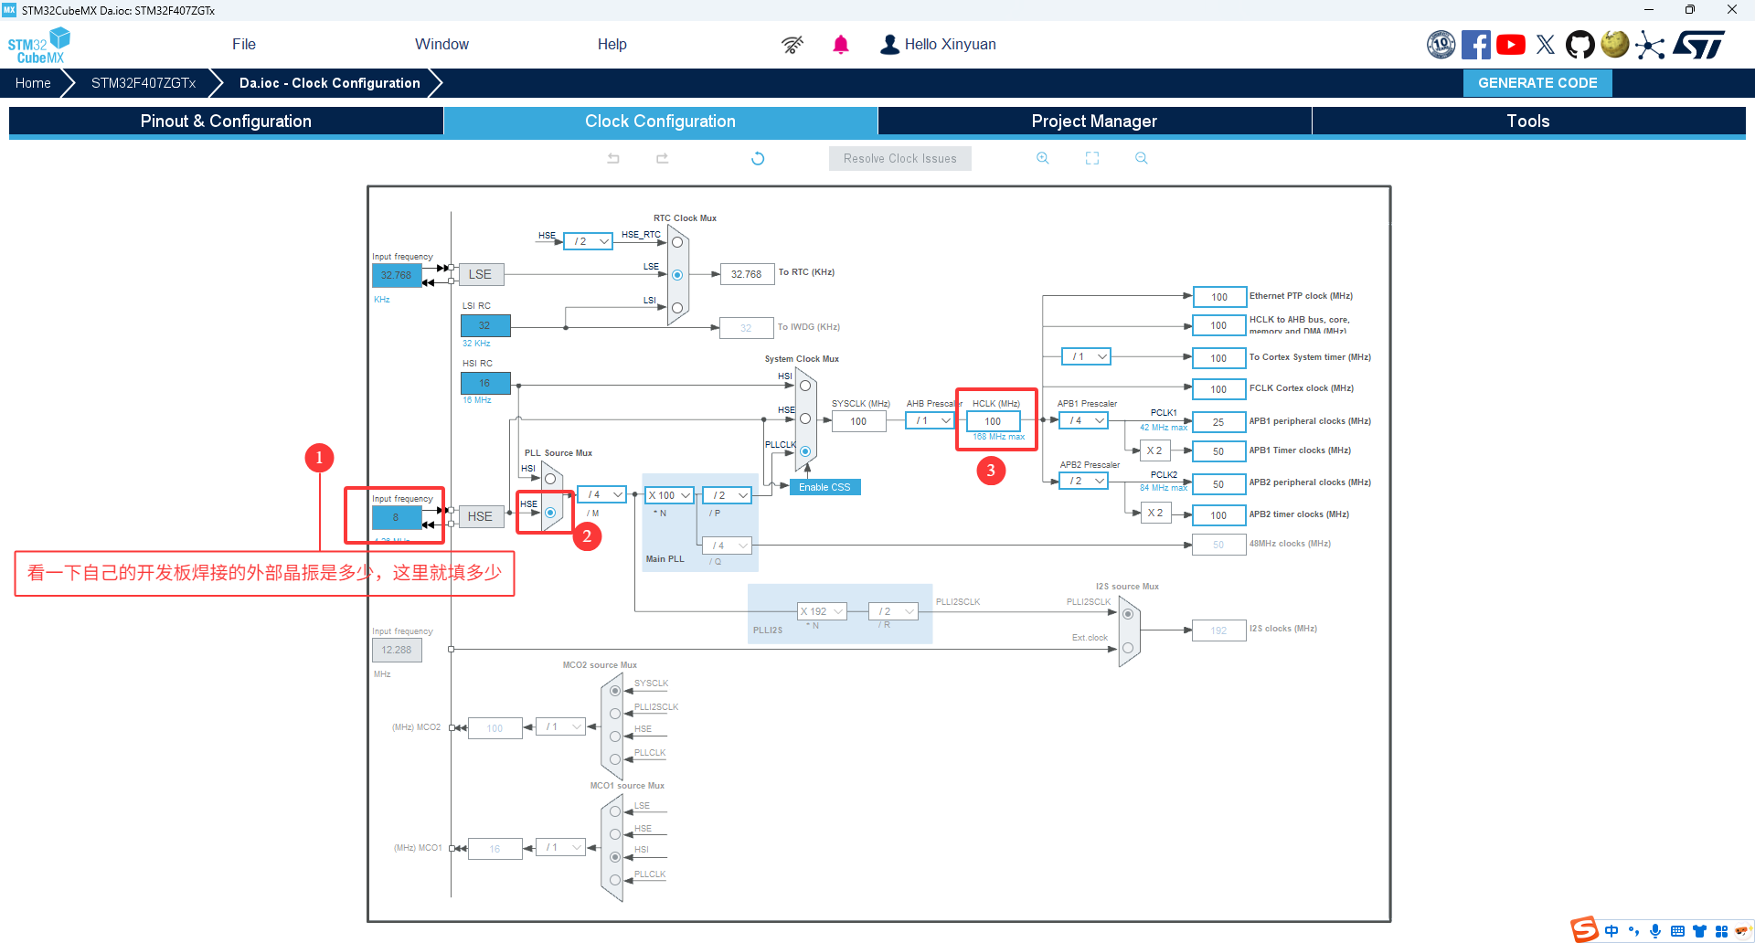Select Ext.clock in I2S source Mux
This screenshot has height=943, width=1755.
point(1128,648)
